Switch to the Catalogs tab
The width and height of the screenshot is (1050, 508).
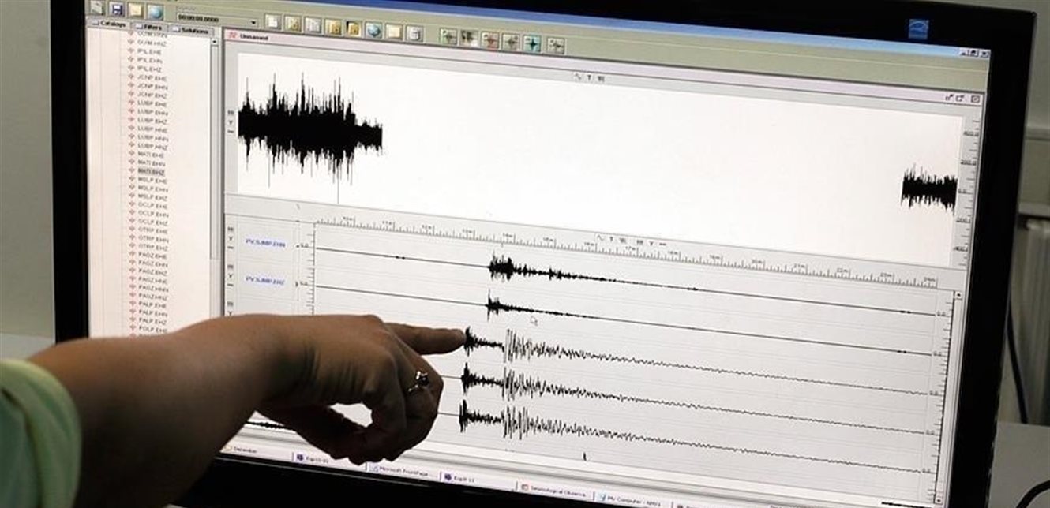(113, 25)
